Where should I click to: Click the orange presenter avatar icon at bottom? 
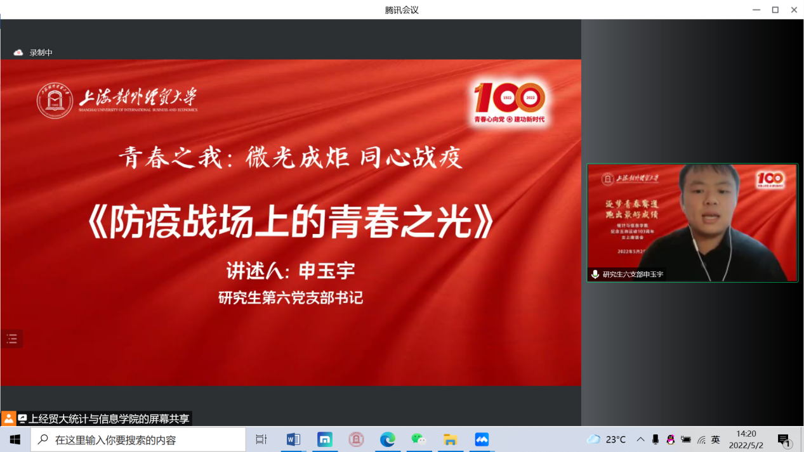click(x=8, y=418)
